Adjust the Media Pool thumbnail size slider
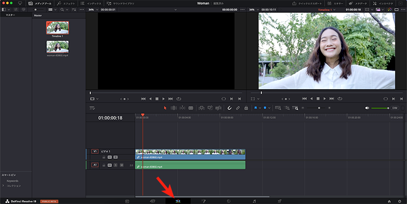Screen dimensions: 407x204 click(x=39, y=10)
